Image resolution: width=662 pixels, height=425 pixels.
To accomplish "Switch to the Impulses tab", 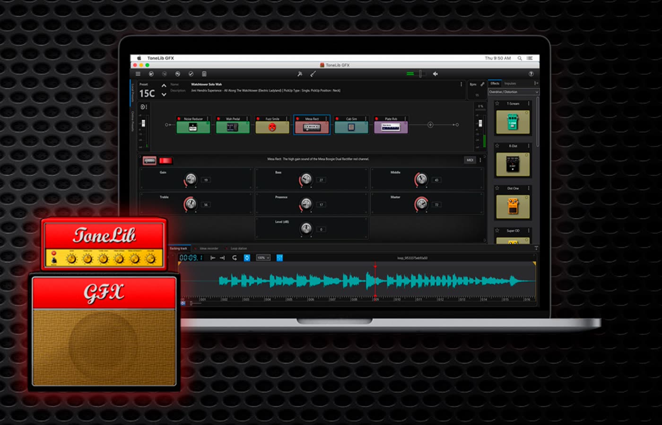I will click(510, 83).
